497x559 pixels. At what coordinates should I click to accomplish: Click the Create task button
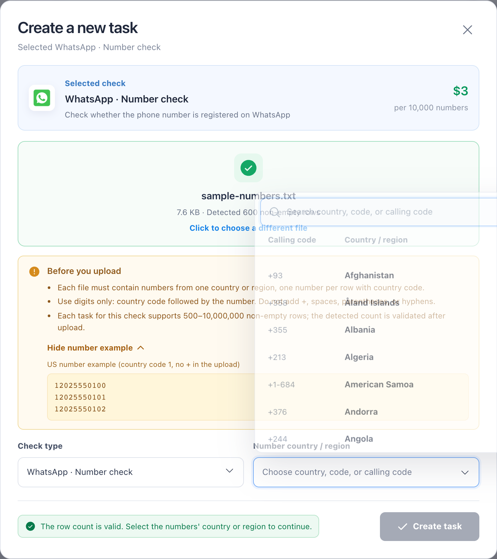[430, 527]
